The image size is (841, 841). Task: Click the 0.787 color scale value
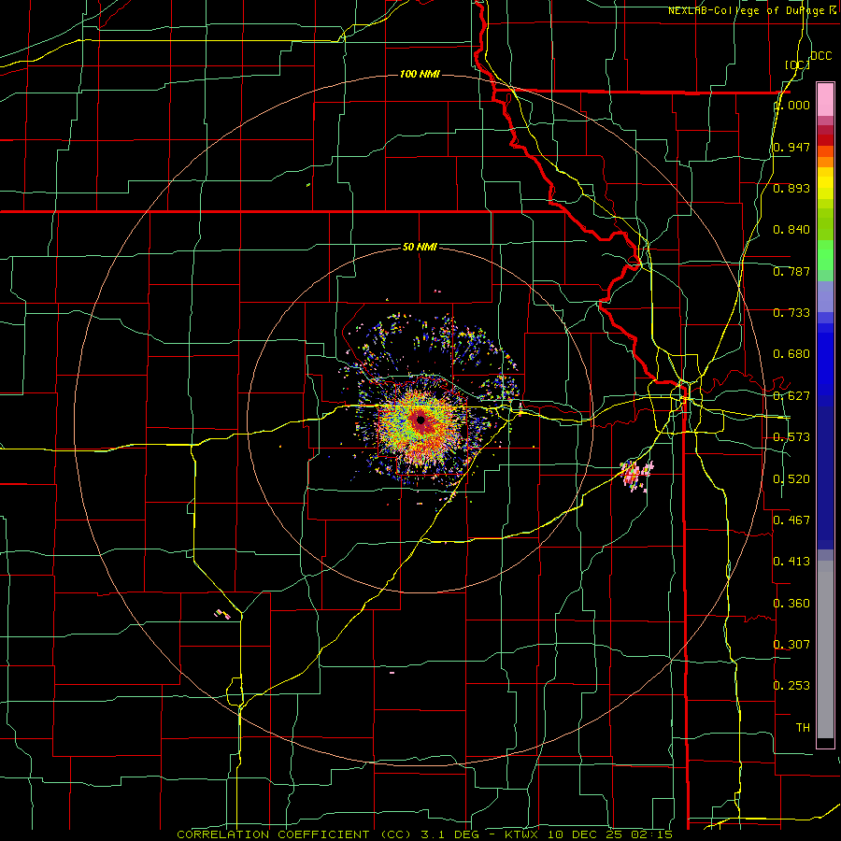[791, 271]
